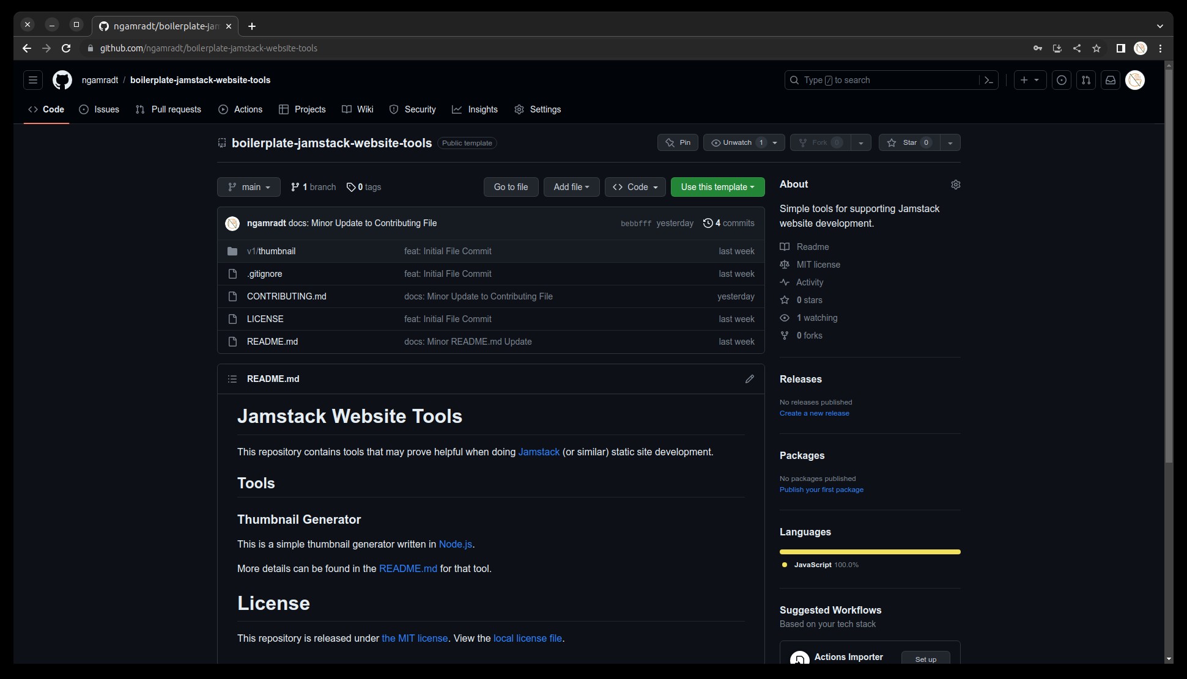Open the browser profile avatar
Screen dimensions: 1187x679
pyautogui.click(x=1141, y=48)
